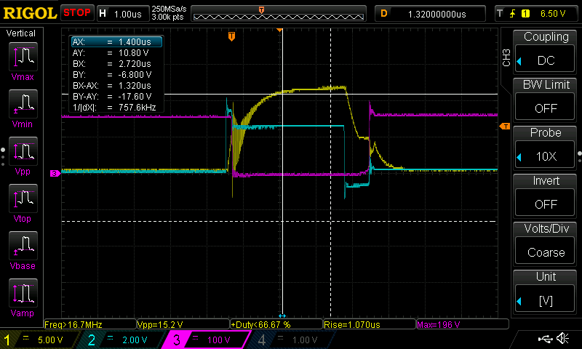Click the speaker sound icon
582x349 pixels.
562,338
